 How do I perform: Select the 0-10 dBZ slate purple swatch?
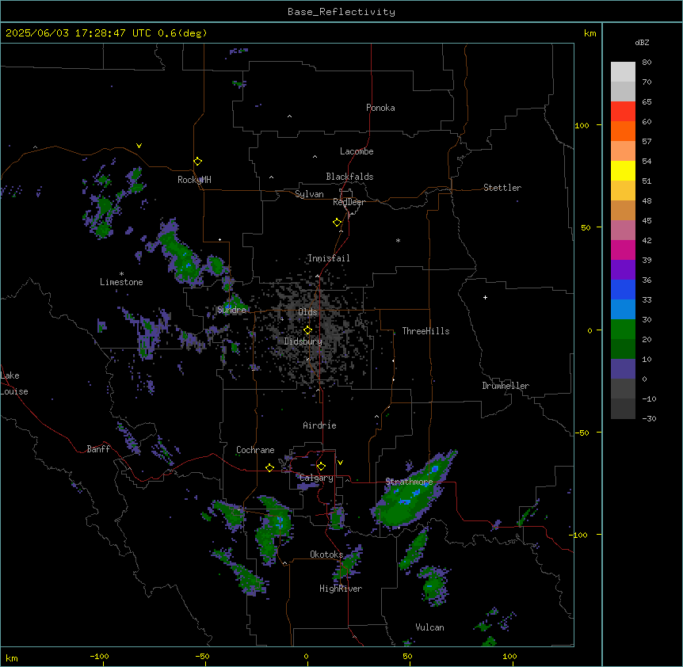point(623,369)
